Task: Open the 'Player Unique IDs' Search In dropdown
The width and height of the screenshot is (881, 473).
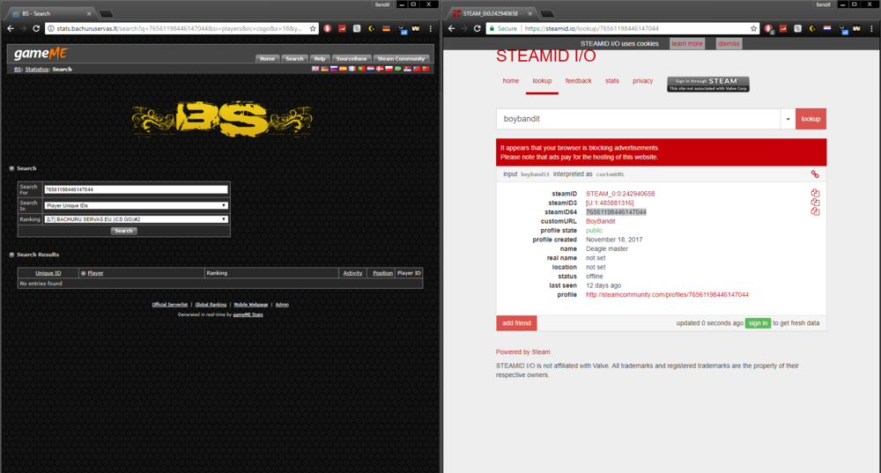Action: pos(136,205)
